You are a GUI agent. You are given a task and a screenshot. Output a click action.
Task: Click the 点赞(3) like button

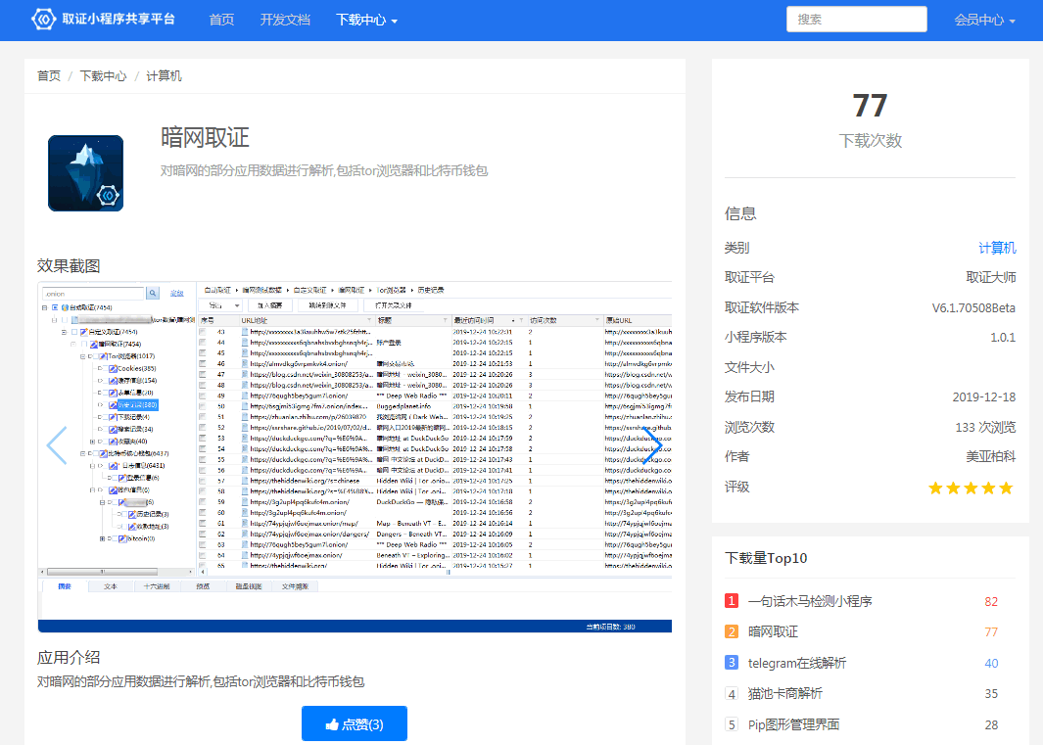coord(354,723)
